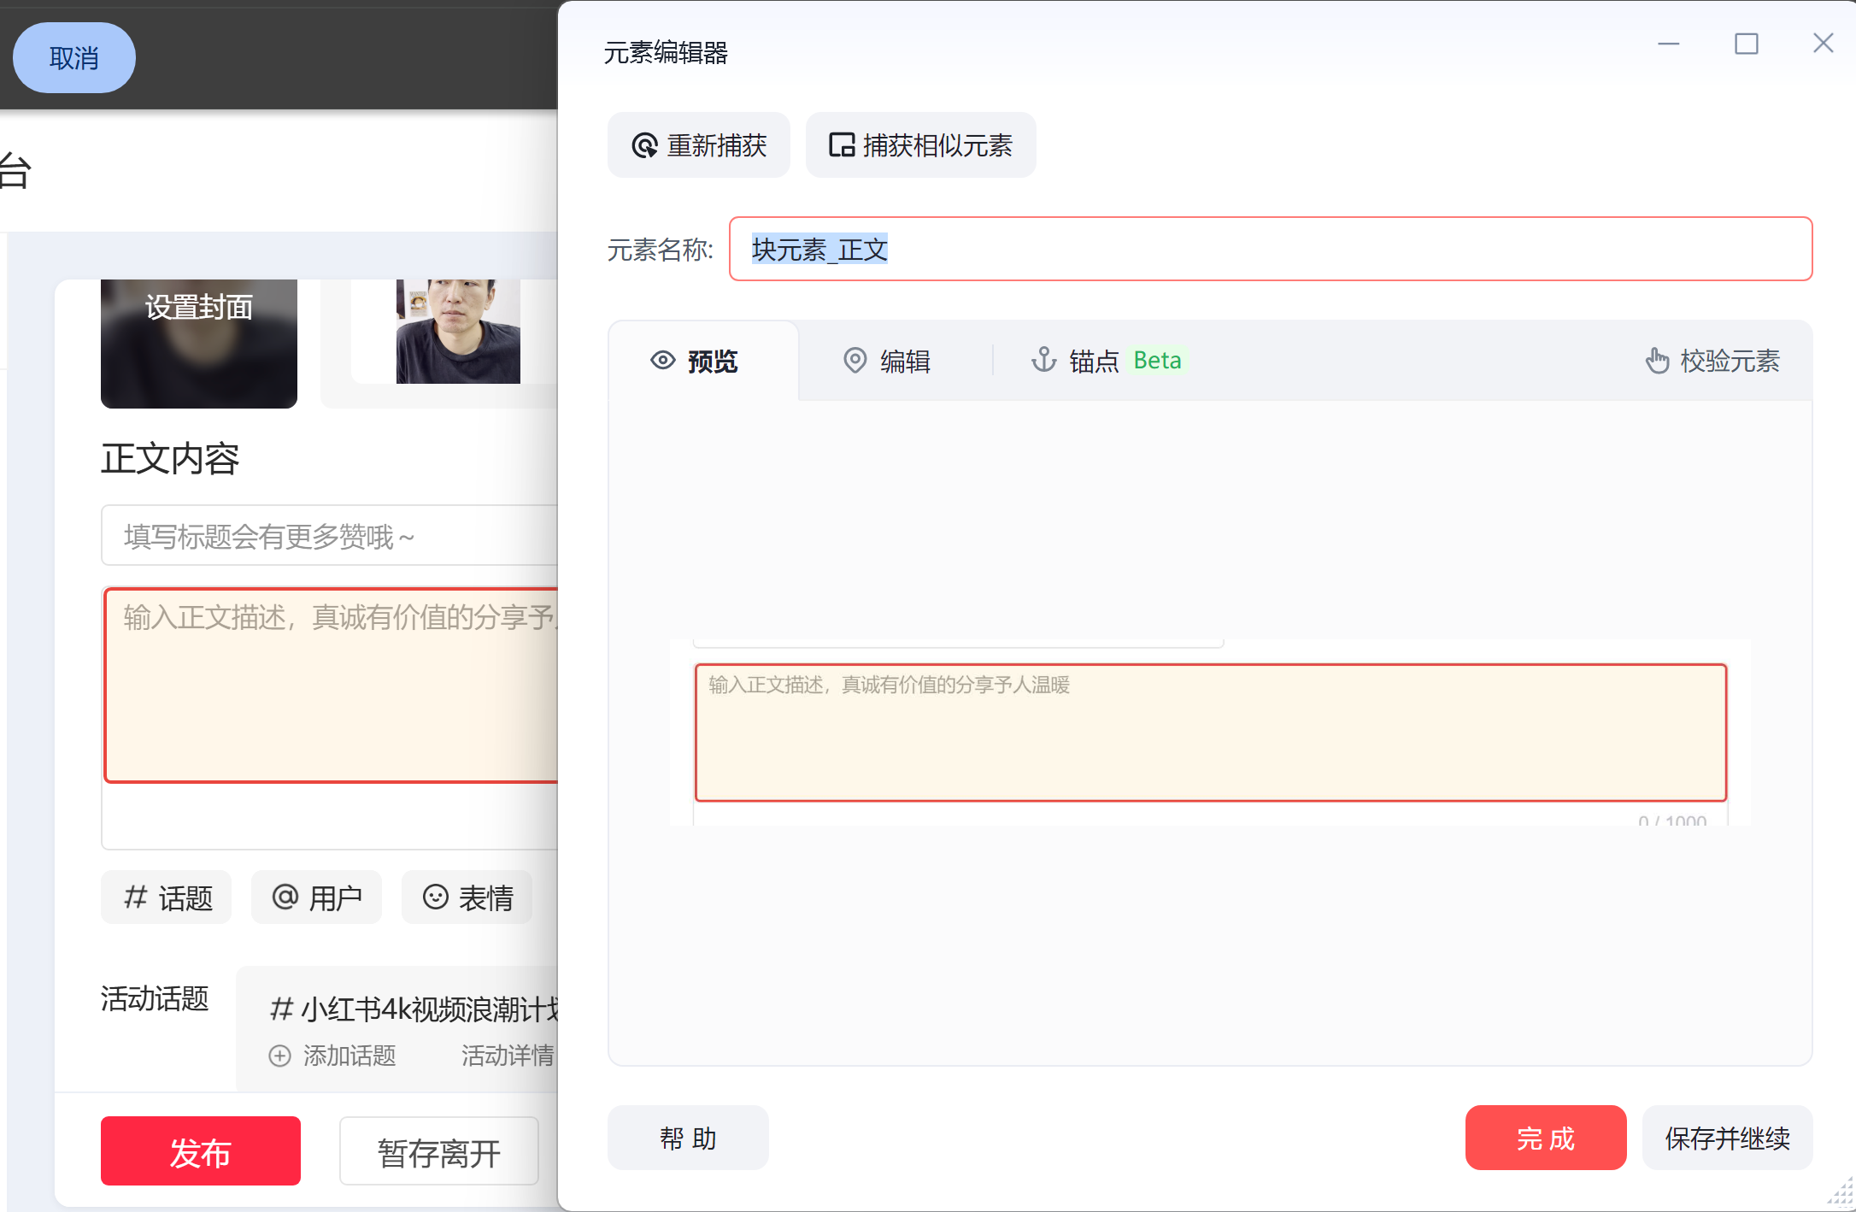1856x1212 pixels.
Task: Open the 活动详情 link
Action: (x=508, y=1056)
